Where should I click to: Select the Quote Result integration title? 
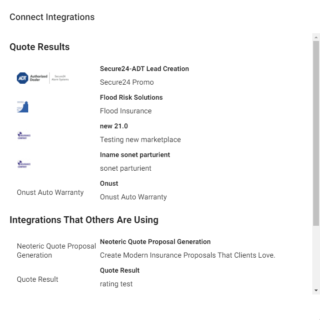click(x=120, y=270)
